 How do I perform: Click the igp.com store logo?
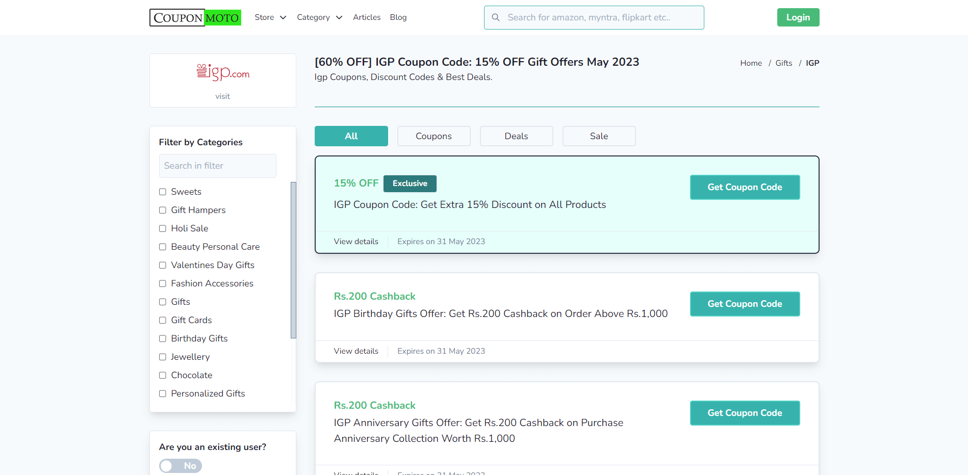pyautogui.click(x=223, y=72)
